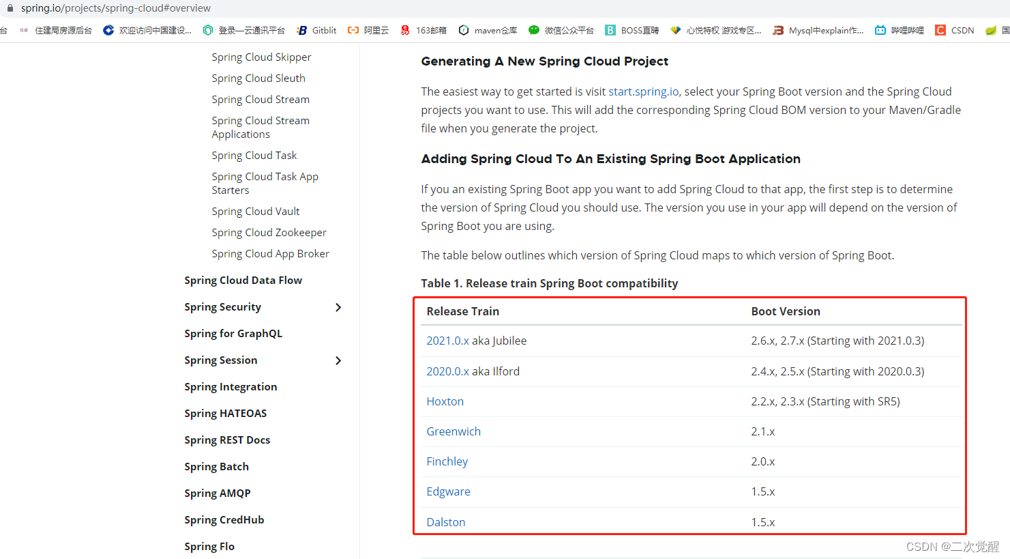Select Spring Cloud Stream in the sidebar
The image size is (1010, 559).
pos(261,99)
